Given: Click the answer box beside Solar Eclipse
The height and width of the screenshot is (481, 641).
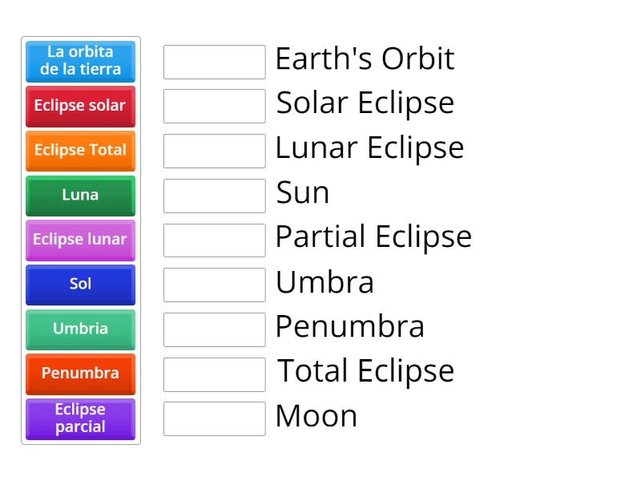Looking at the screenshot, I should 214,105.
